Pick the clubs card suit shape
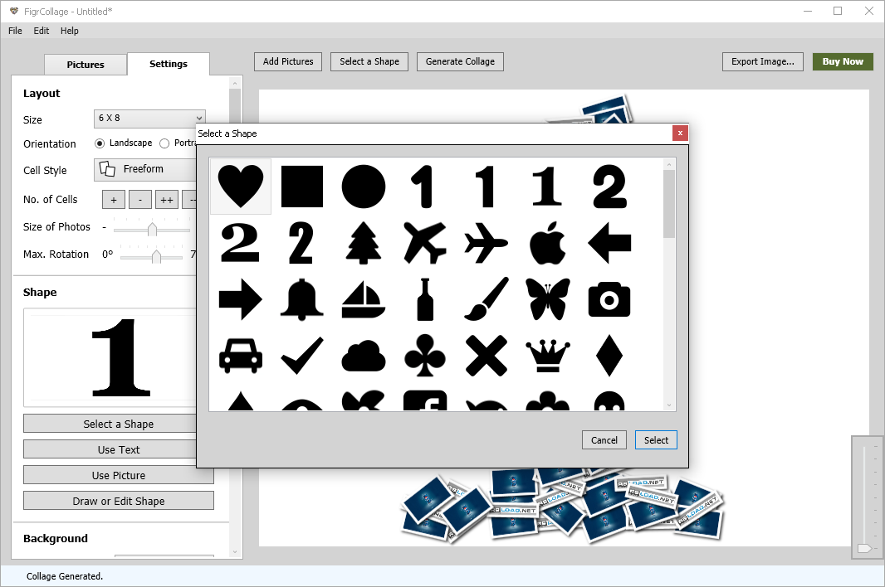The image size is (885, 587). click(x=425, y=356)
